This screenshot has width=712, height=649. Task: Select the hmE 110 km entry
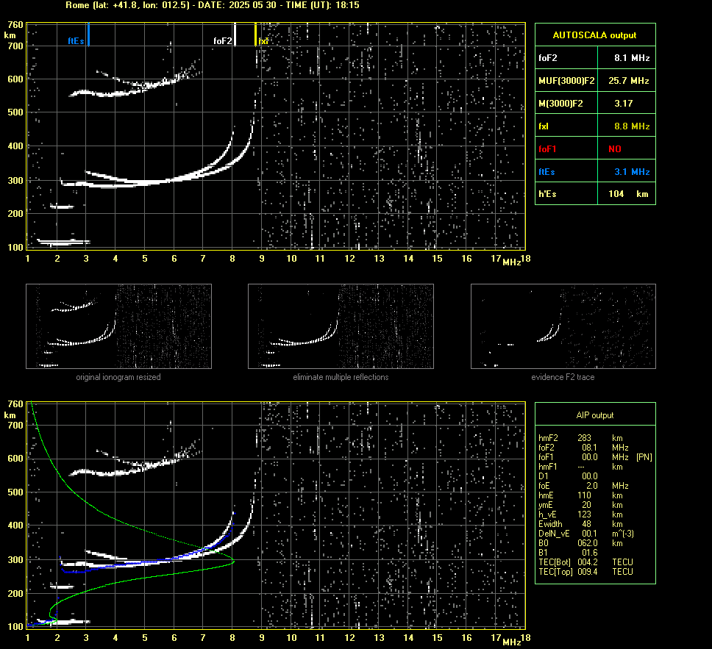pyautogui.click(x=580, y=495)
